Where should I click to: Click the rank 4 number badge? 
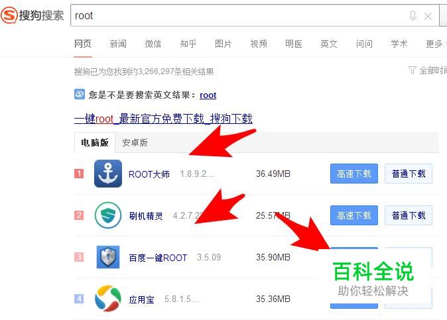point(79,299)
